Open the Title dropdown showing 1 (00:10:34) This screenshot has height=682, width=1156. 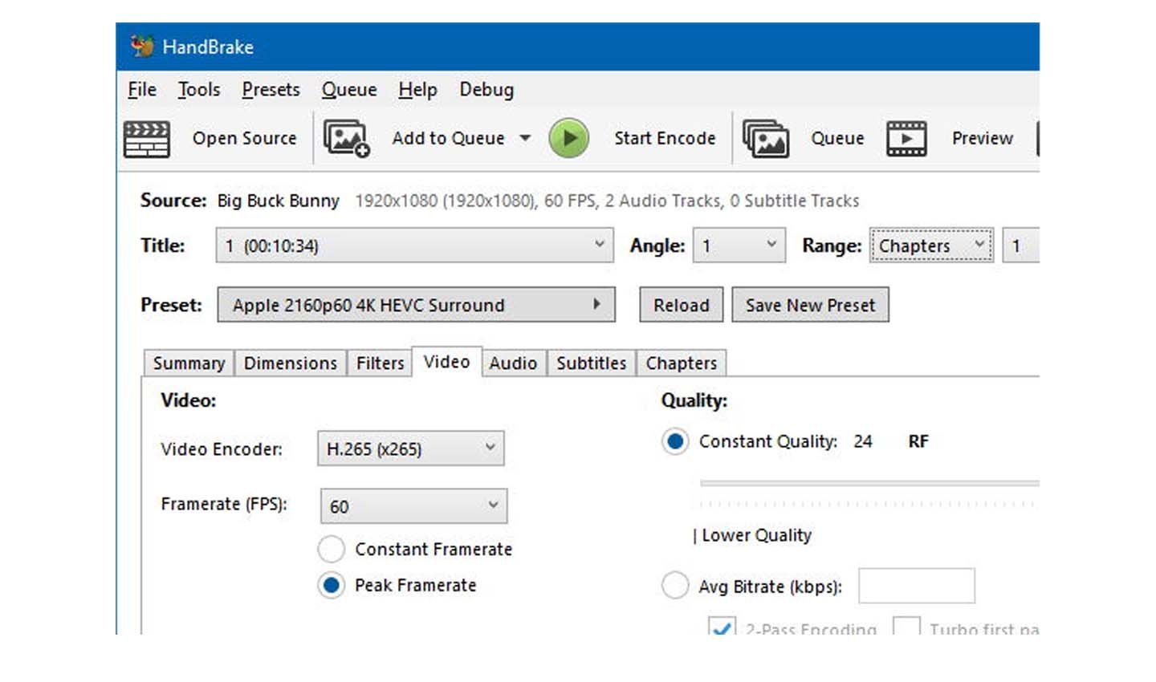pyautogui.click(x=414, y=246)
